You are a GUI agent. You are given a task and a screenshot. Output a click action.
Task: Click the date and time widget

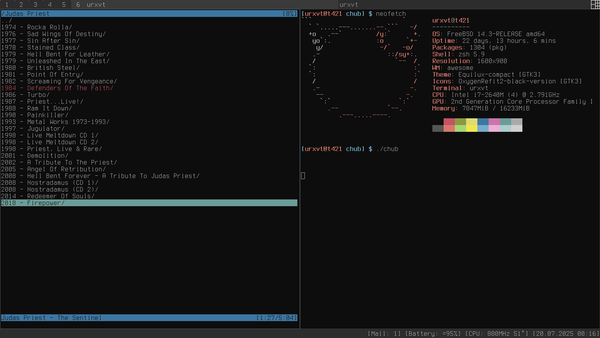point(566,333)
